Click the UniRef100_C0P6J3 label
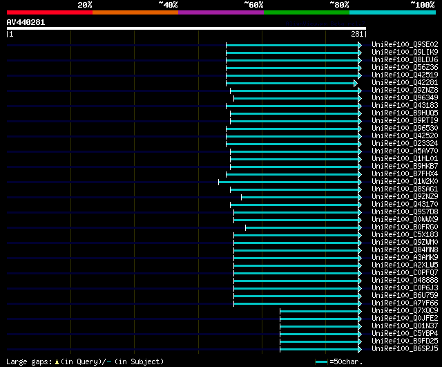442x367 pixels. (405, 288)
